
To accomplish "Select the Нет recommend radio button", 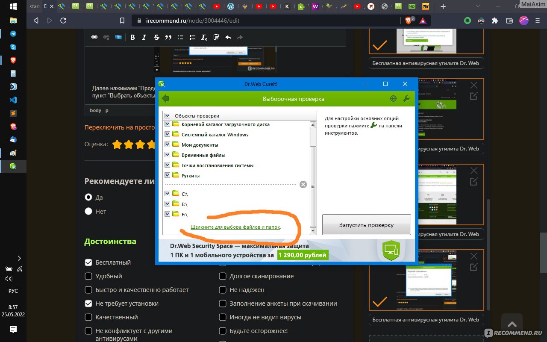I will coord(88,211).
